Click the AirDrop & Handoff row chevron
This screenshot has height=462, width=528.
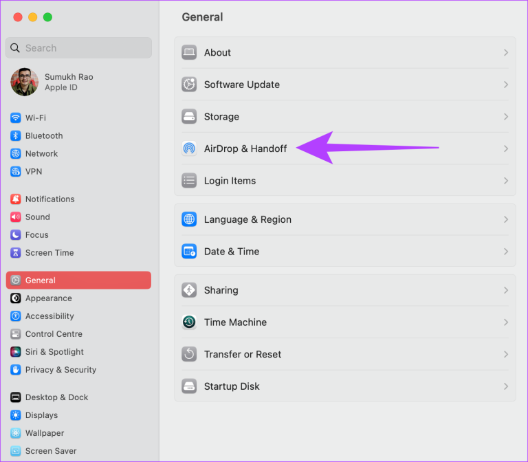506,148
